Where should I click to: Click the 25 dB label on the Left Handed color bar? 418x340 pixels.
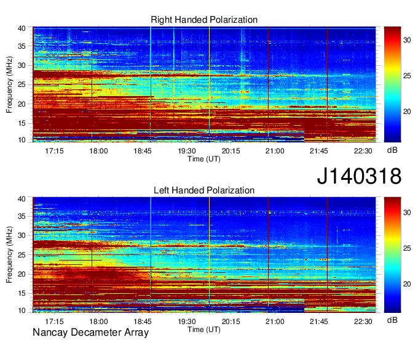click(407, 248)
